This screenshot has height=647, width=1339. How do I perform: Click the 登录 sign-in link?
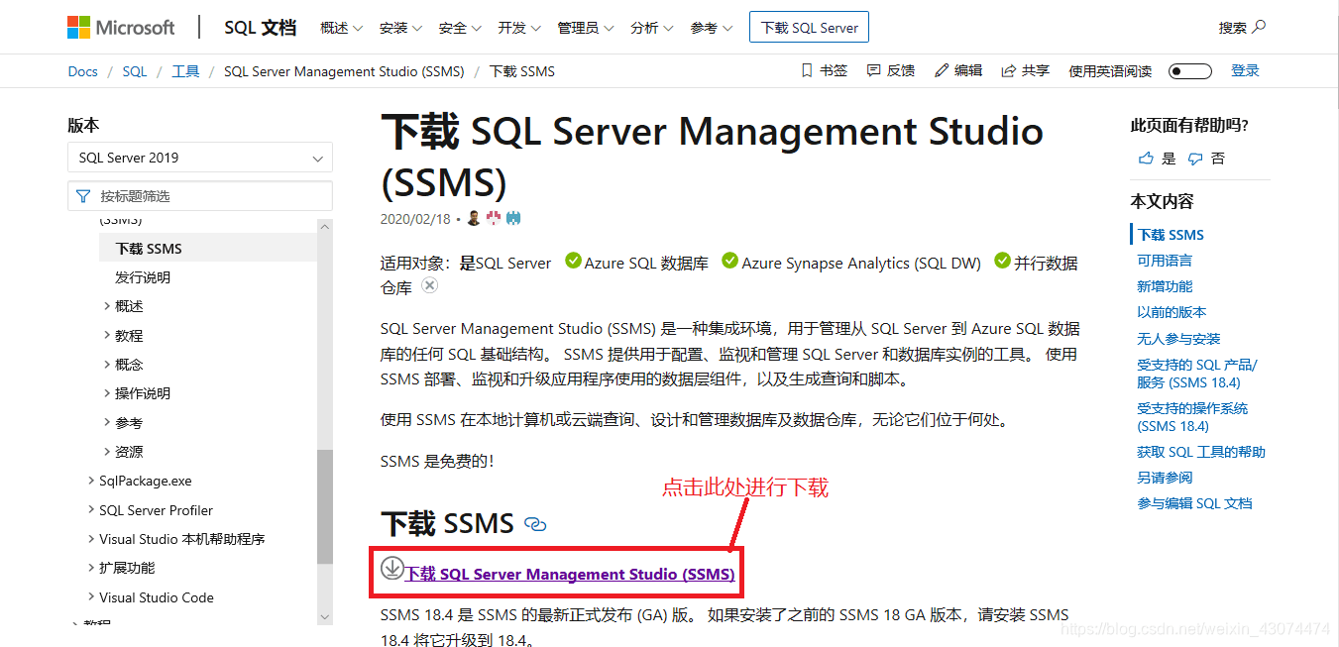[1245, 70]
